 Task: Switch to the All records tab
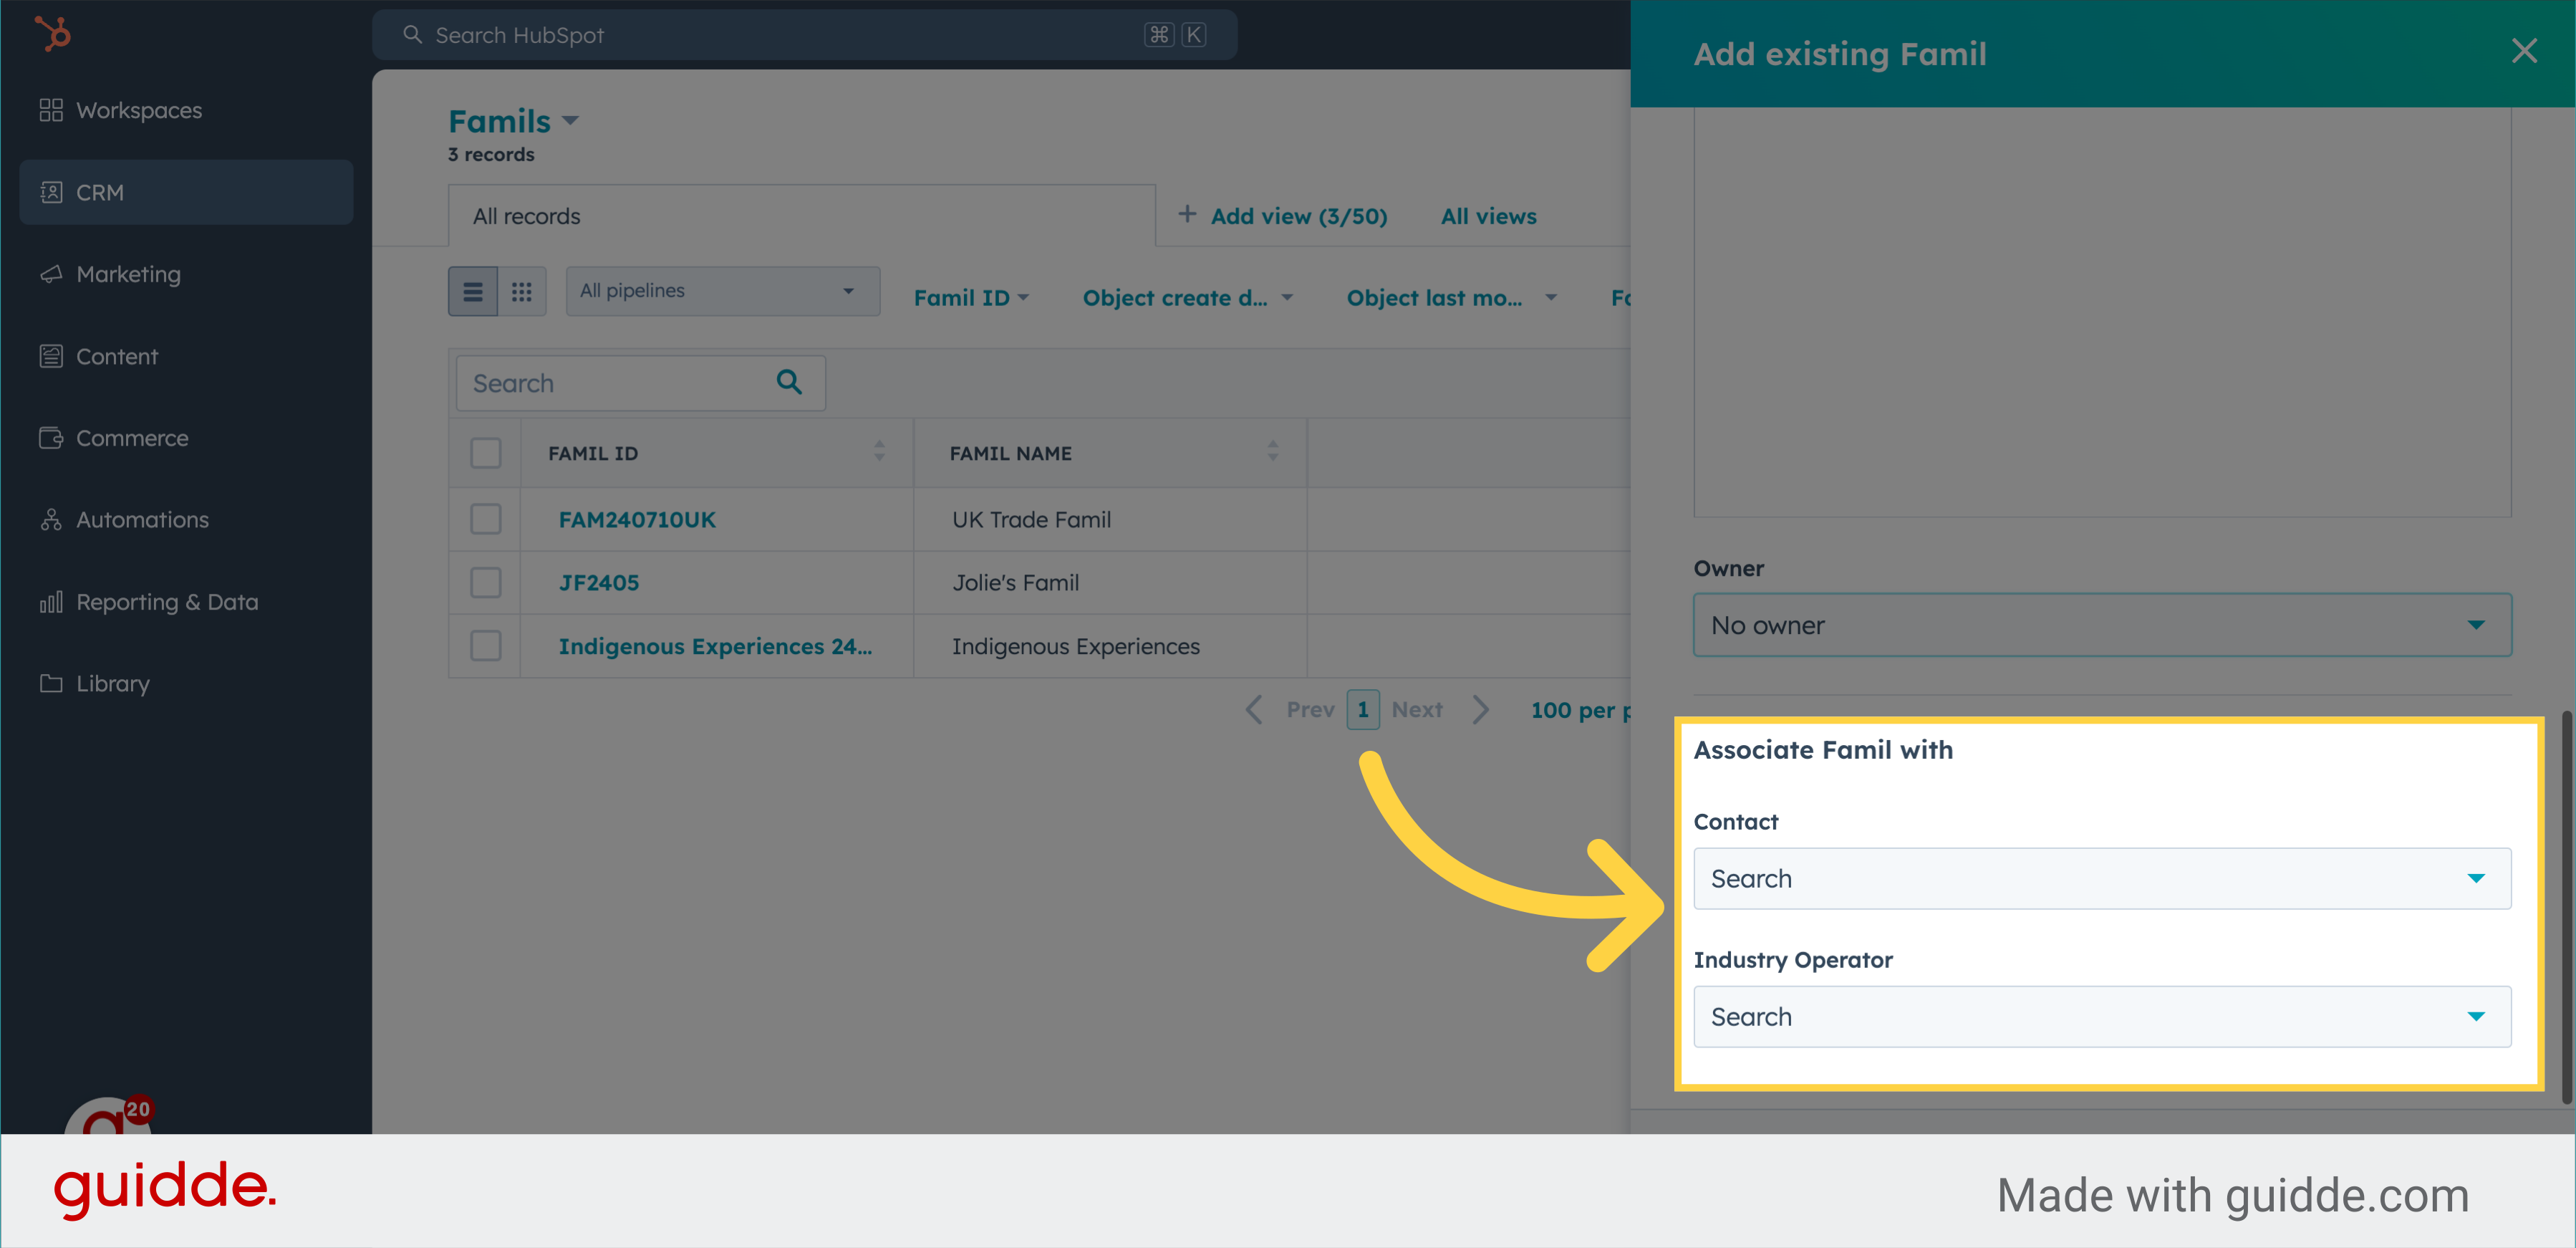[526, 216]
